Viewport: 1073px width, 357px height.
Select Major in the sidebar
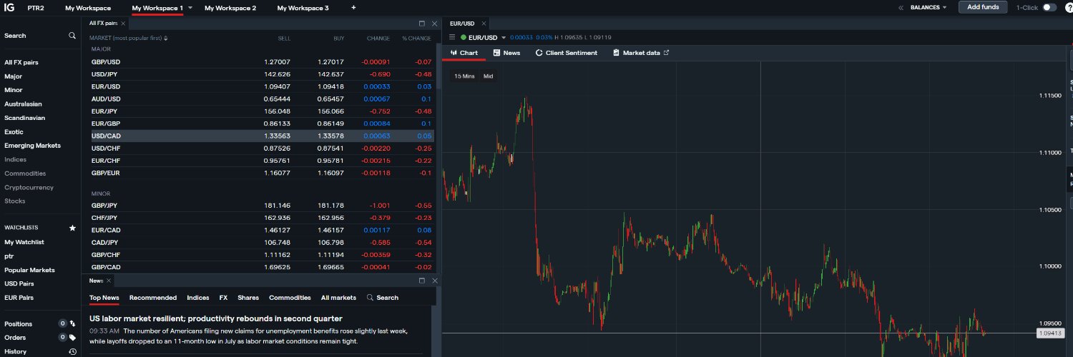coord(13,76)
